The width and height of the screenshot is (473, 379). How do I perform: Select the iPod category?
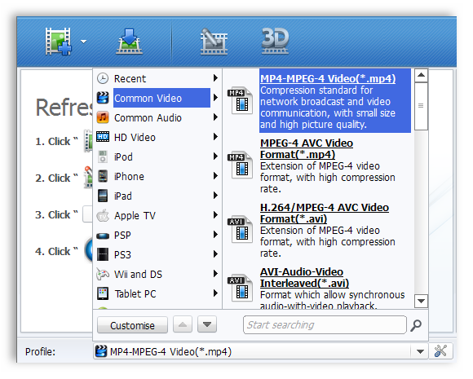tap(157, 156)
